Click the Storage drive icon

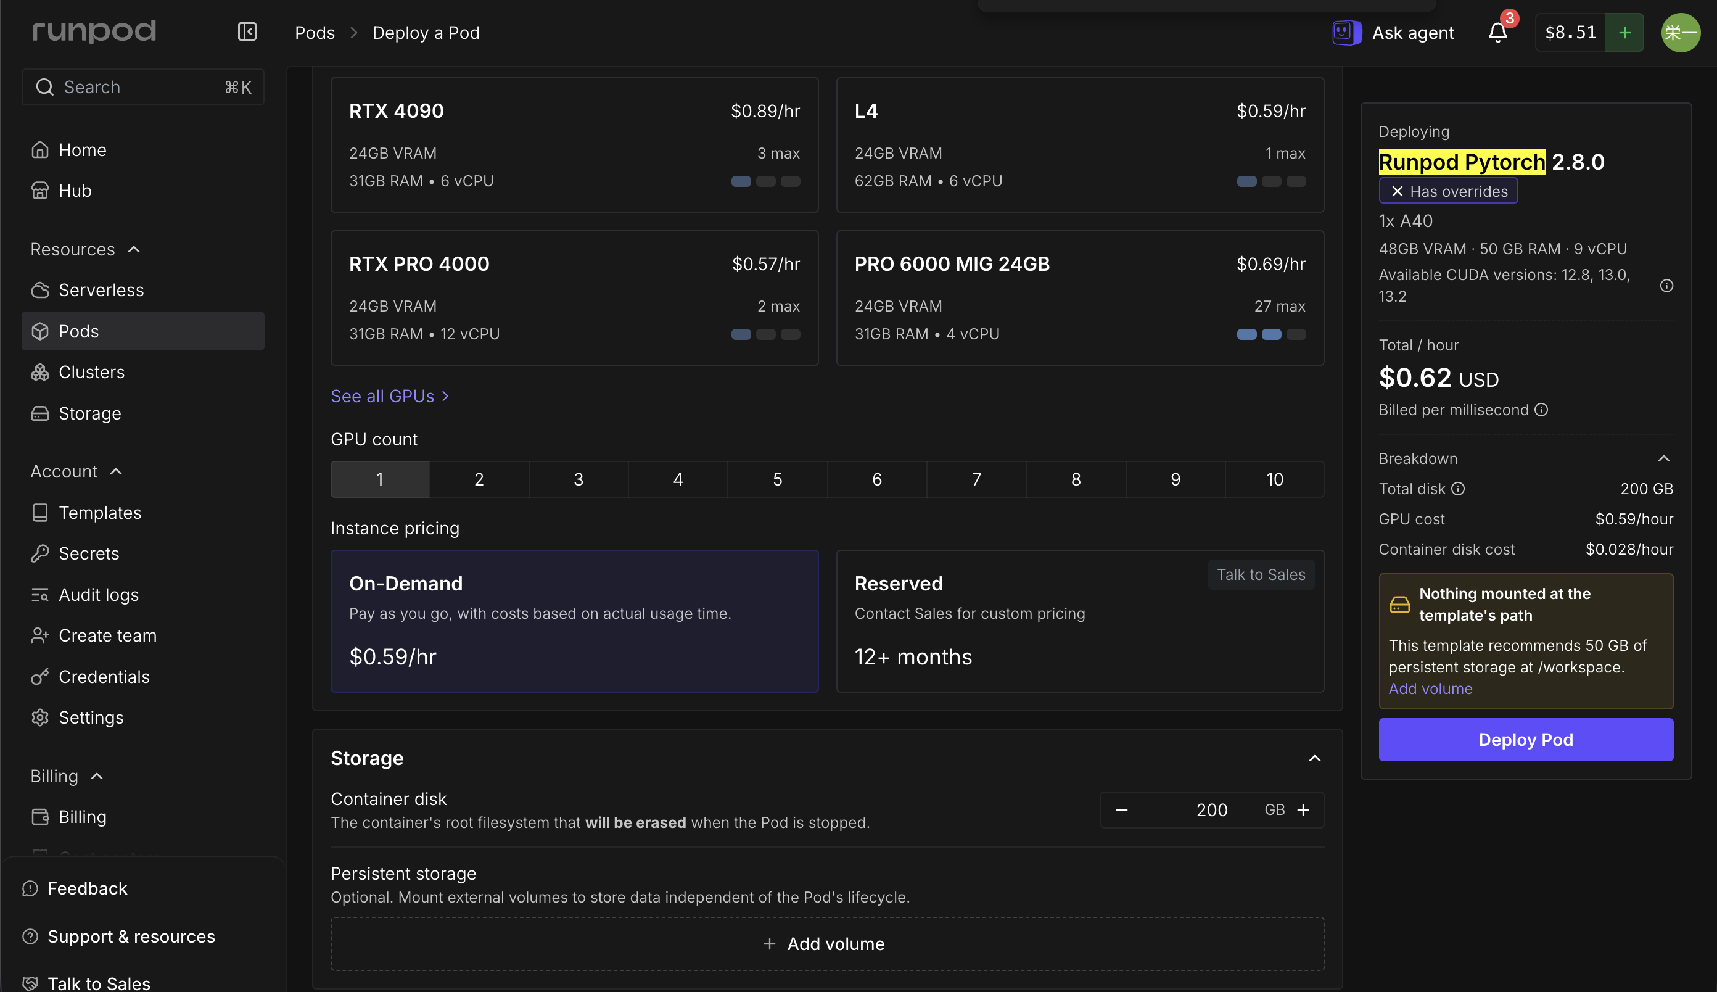[40, 413]
